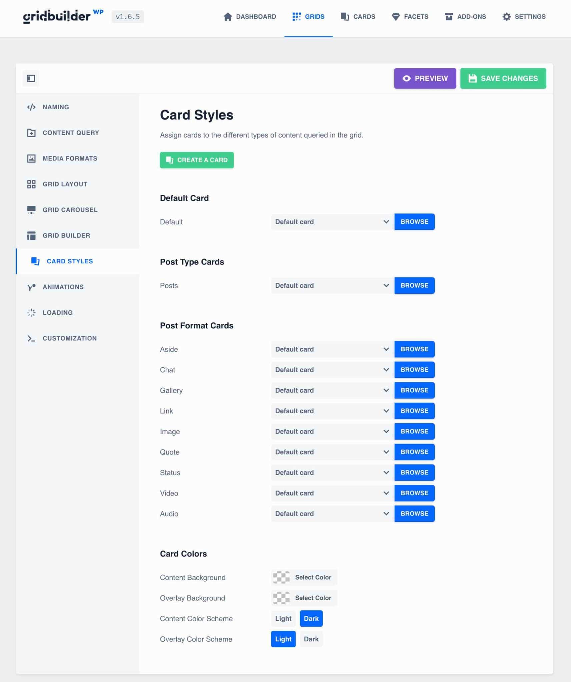Screen dimensions: 571x682
Task: Click the Grid Builder layout icon
Action: click(31, 236)
